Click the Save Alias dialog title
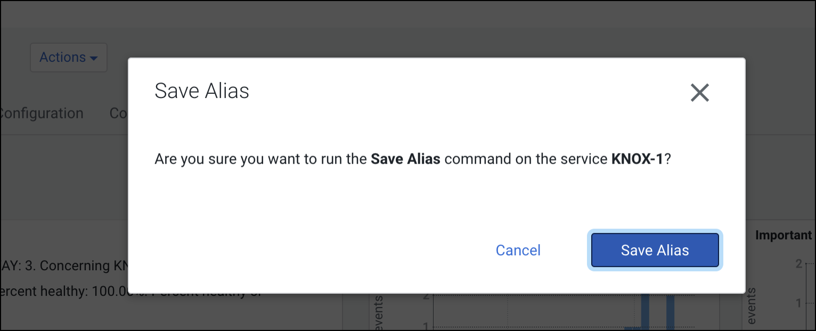 coord(202,91)
